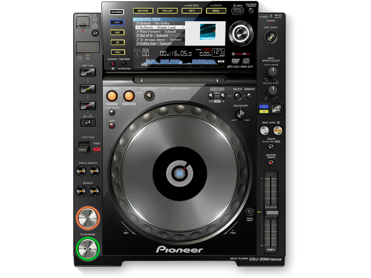Toggle the Slip mode button
This screenshot has height=278, width=371.
[x=112, y=126]
